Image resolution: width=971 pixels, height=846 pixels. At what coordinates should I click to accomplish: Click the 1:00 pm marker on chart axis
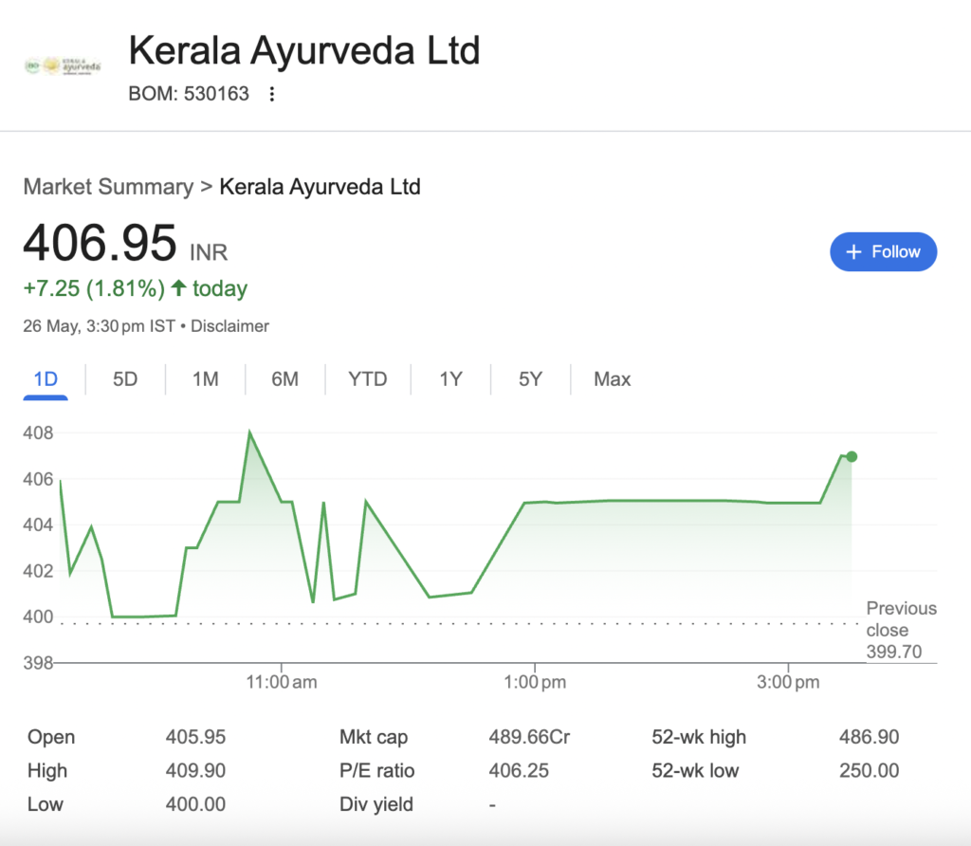point(535,682)
